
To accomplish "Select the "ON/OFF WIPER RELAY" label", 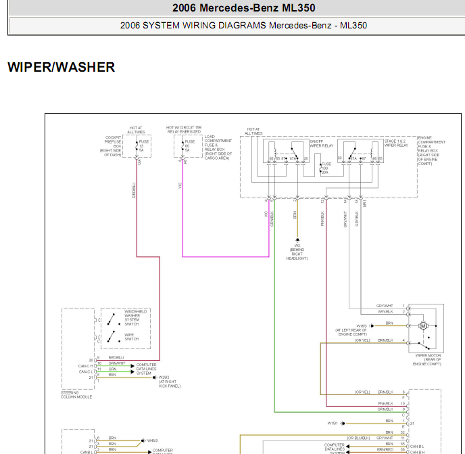I will pos(322,143).
